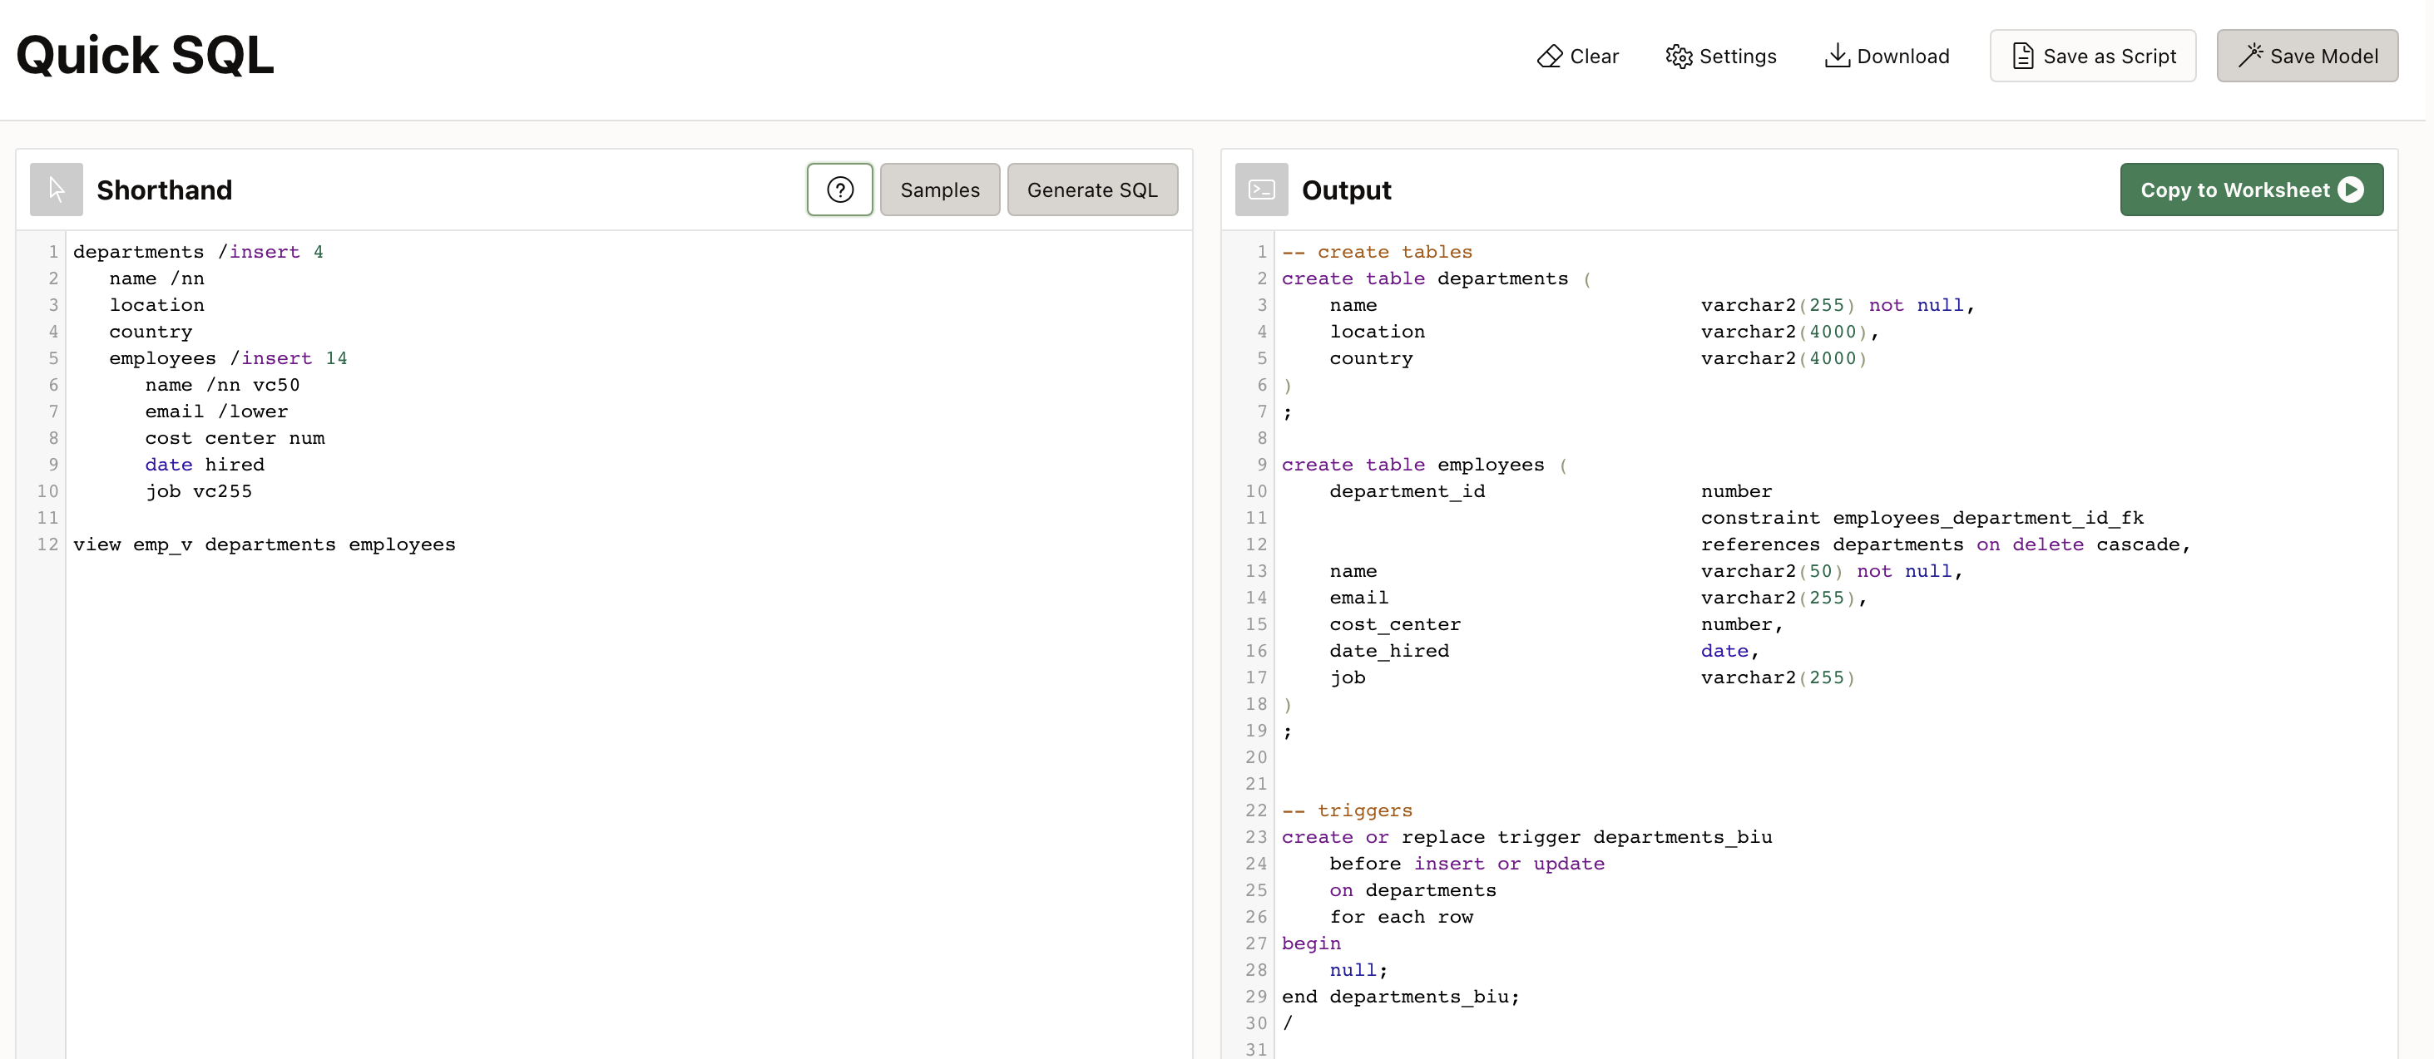Click the magic wand icon on Save Model

[2251, 55]
